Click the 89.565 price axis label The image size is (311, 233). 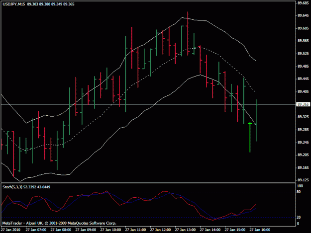tap(303, 41)
